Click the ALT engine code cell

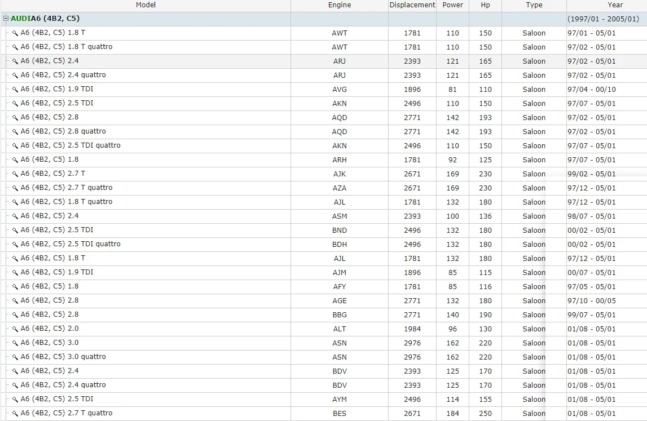coord(340,329)
